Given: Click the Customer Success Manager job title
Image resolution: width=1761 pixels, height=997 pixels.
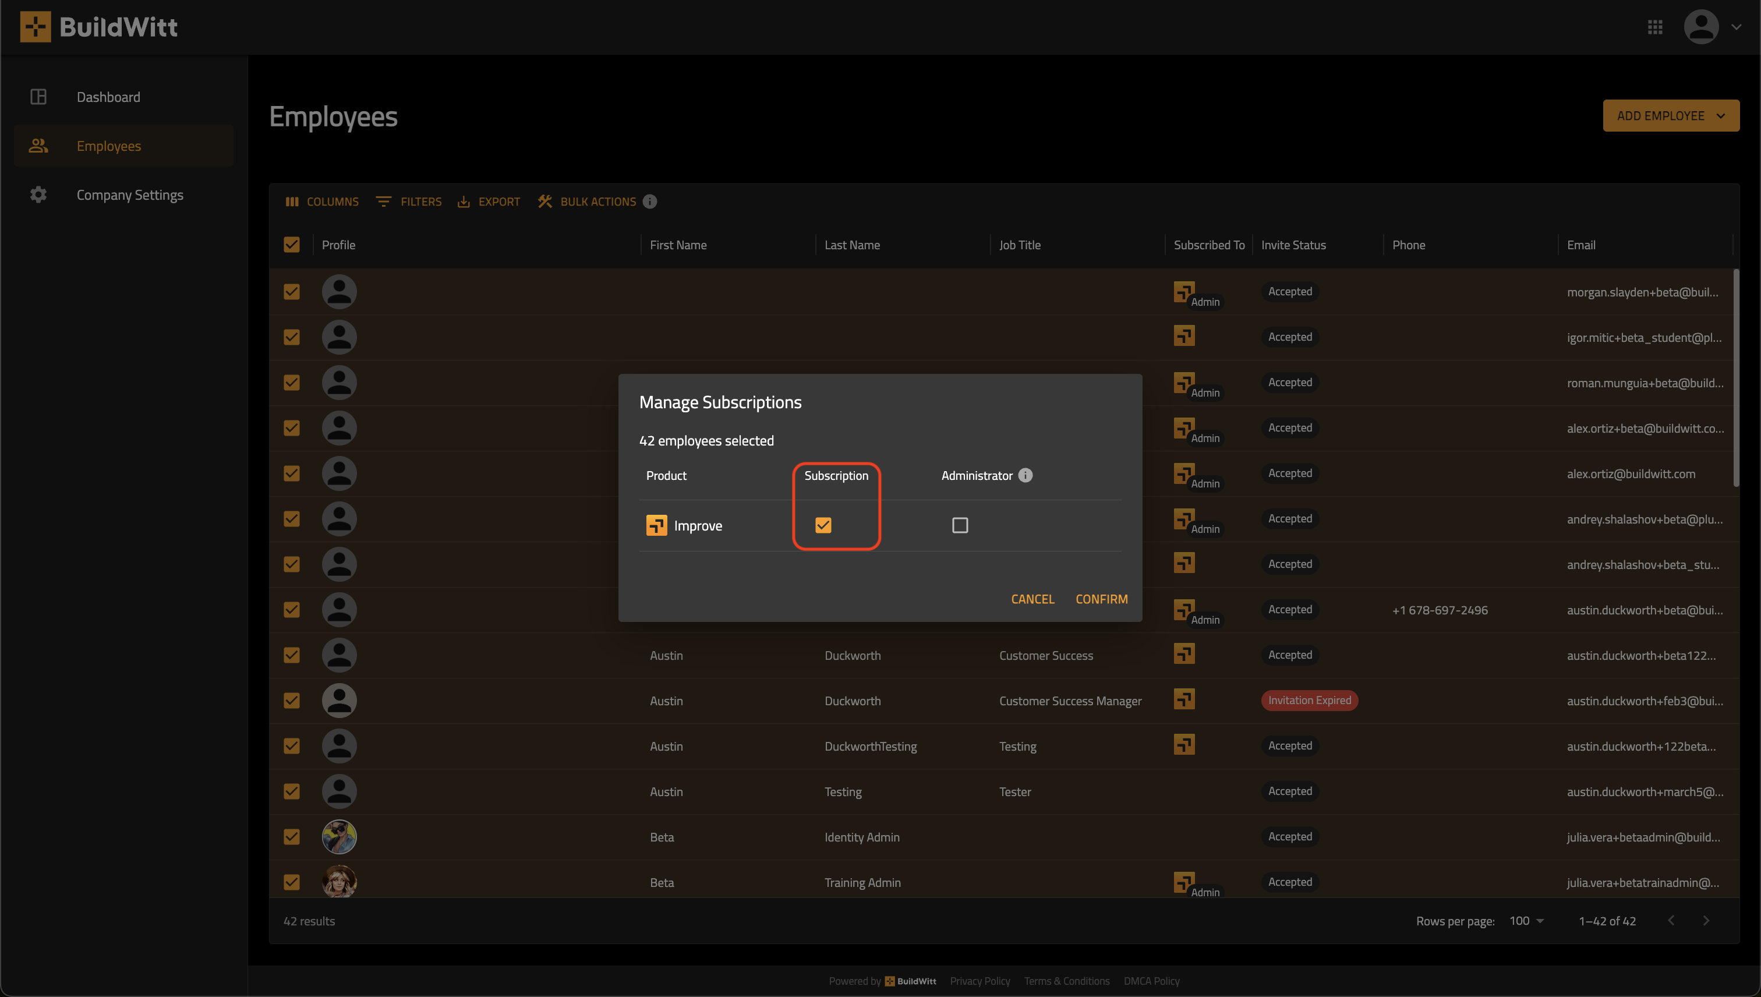Looking at the screenshot, I should click(1070, 701).
